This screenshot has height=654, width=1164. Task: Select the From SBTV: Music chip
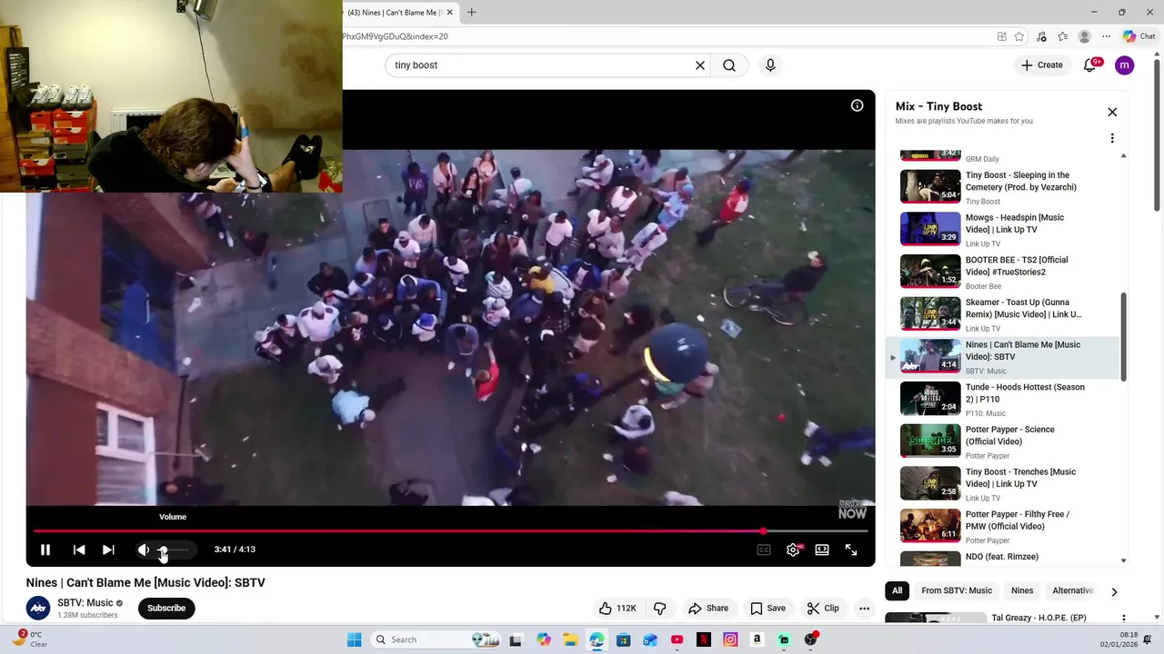click(957, 590)
